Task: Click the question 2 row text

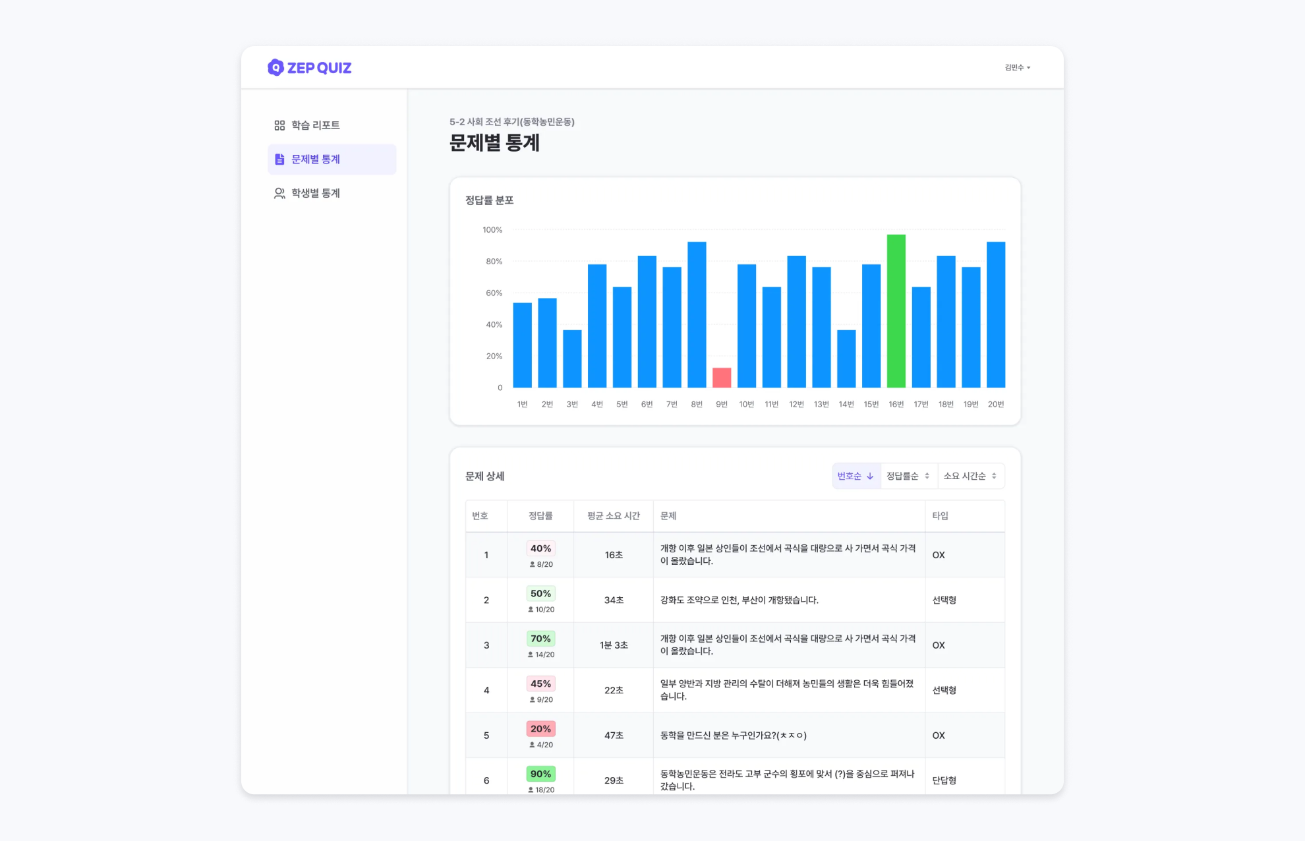Action: click(x=739, y=600)
